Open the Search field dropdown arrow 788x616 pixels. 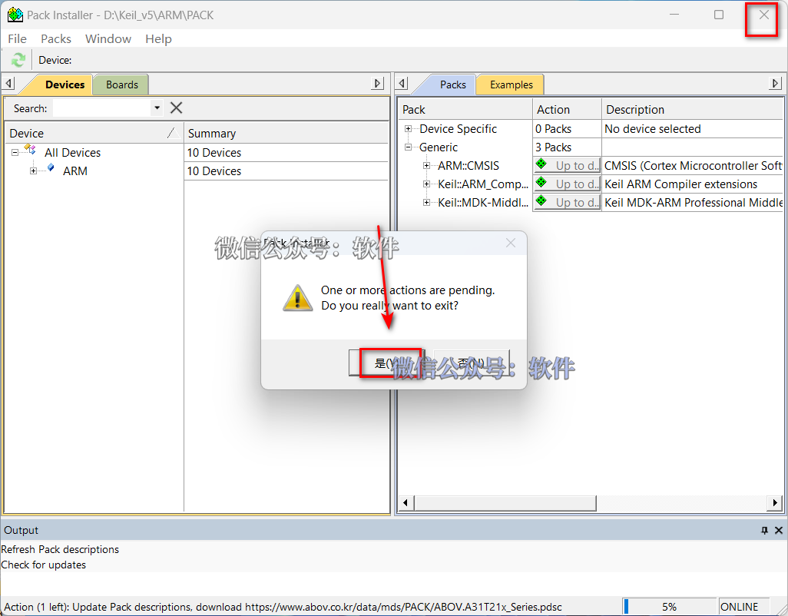[157, 108]
